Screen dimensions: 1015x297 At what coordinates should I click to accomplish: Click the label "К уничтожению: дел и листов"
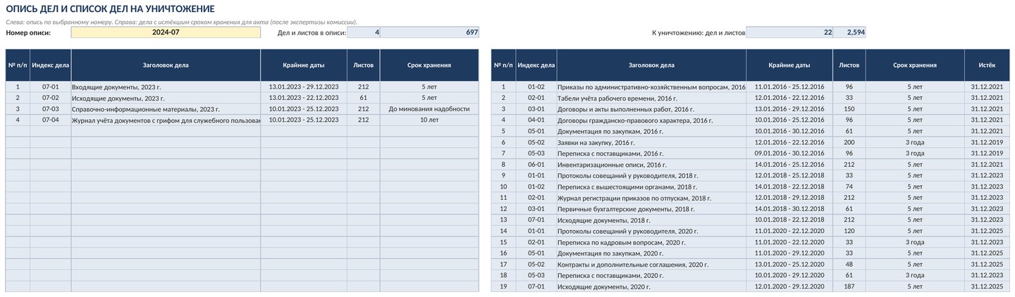699,32
